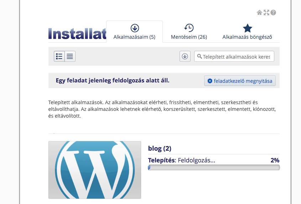Click the WordPress logo thumbnail
The height and width of the screenshot is (204, 301).
point(95,170)
